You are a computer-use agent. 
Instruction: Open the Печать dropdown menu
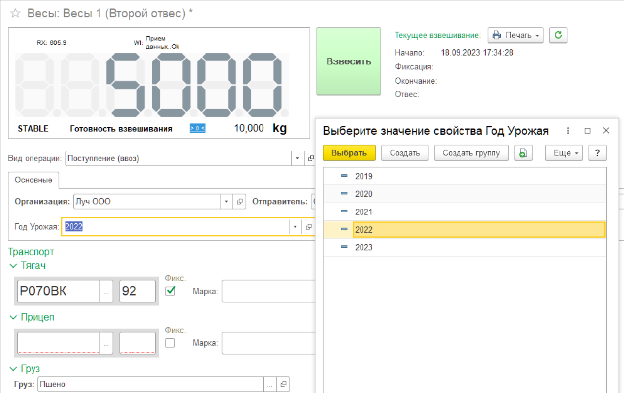515,35
